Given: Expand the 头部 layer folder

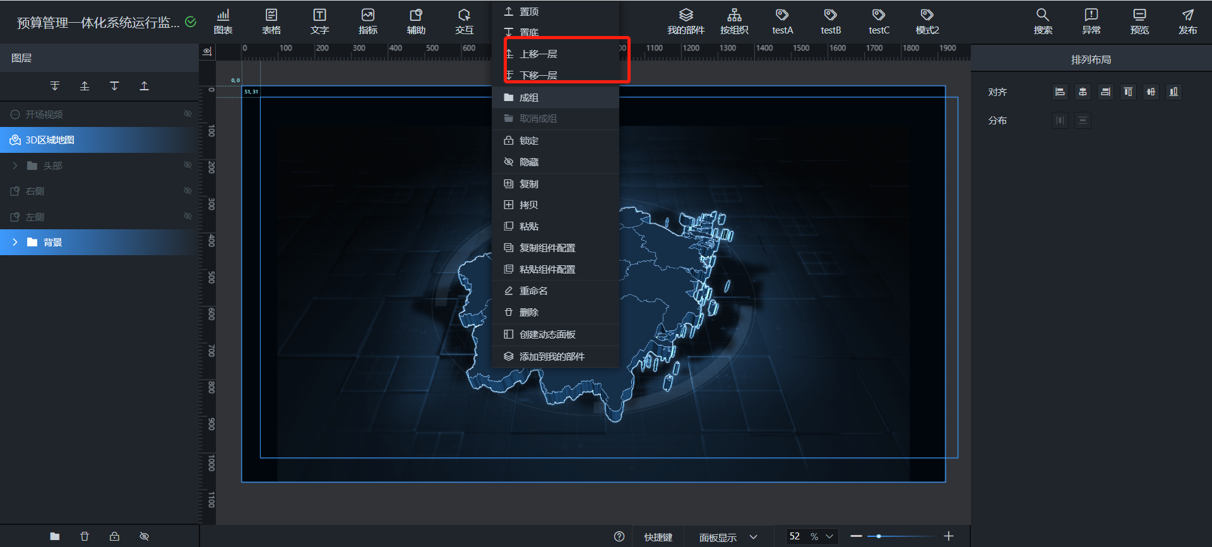Looking at the screenshot, I should pyautogui.click(x=15, y=165).
